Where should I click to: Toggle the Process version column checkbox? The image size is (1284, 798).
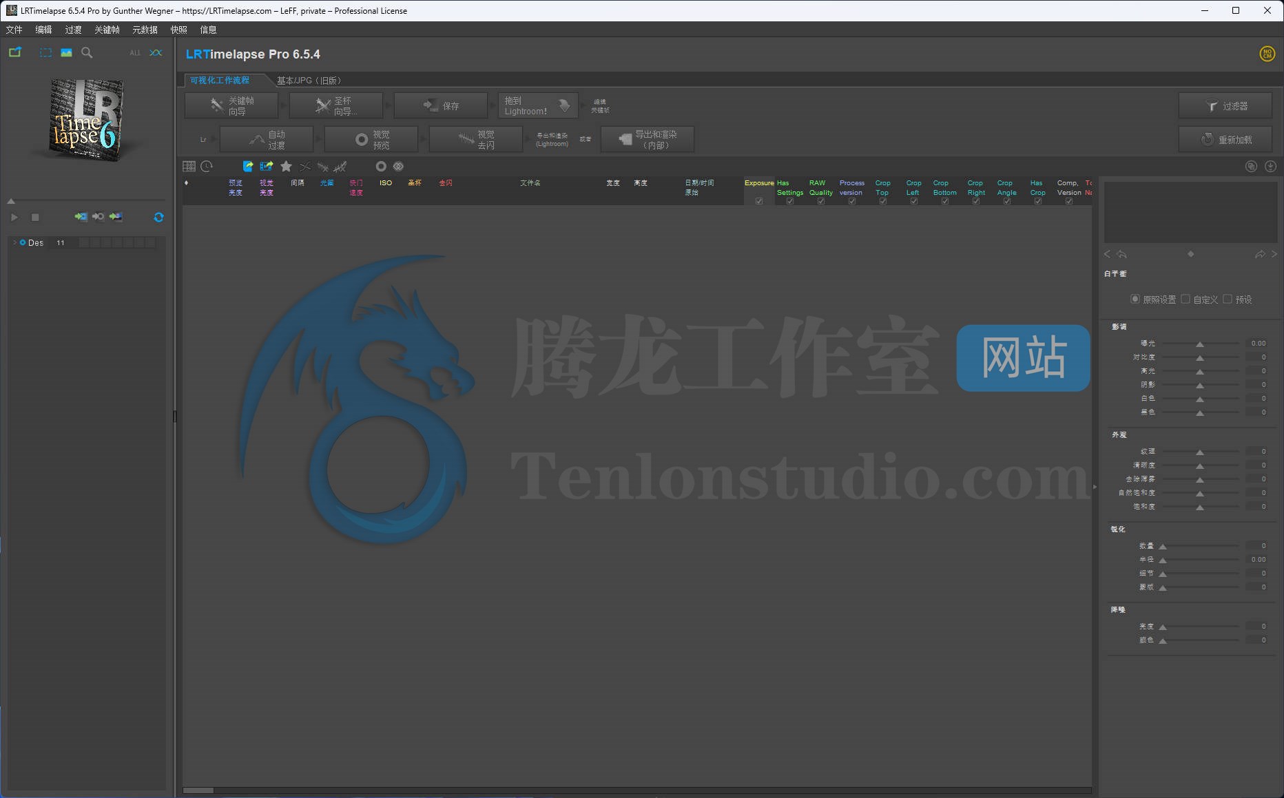tap(852, 201)
